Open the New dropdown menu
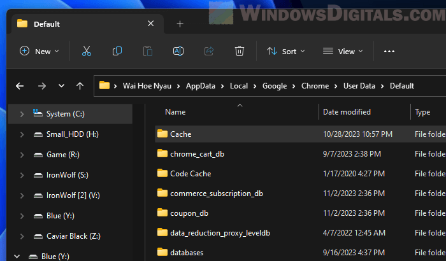The height and width of the screenshot is (261, 446). tap(40, 51)
